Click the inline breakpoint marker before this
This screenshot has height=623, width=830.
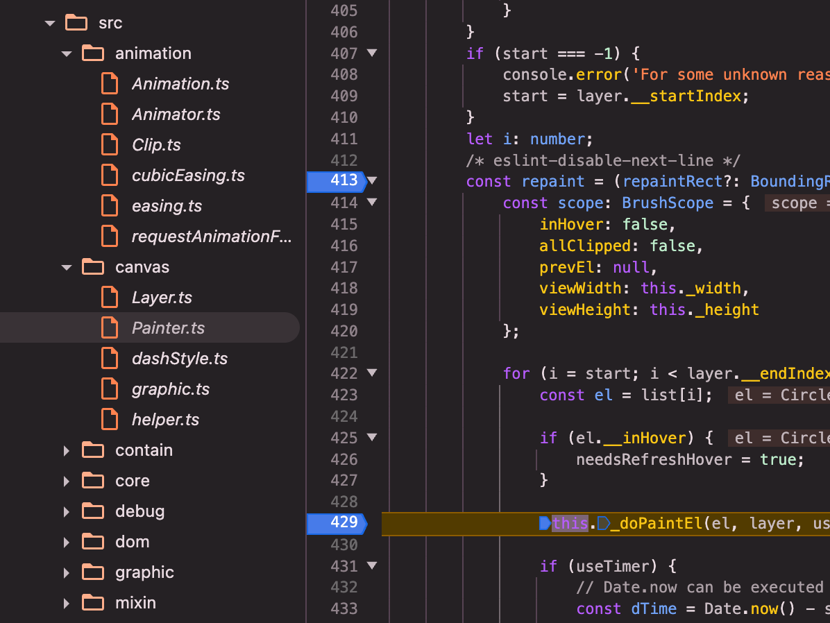click(545, 523)
